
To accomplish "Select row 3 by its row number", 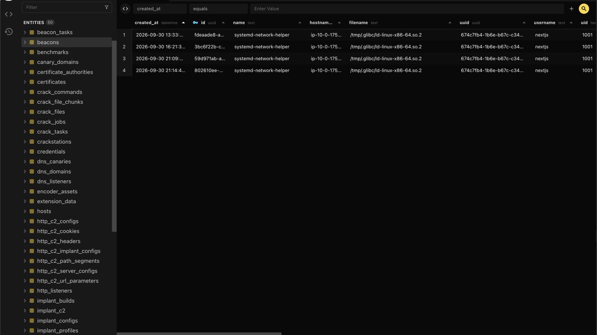I will (124, 59).
